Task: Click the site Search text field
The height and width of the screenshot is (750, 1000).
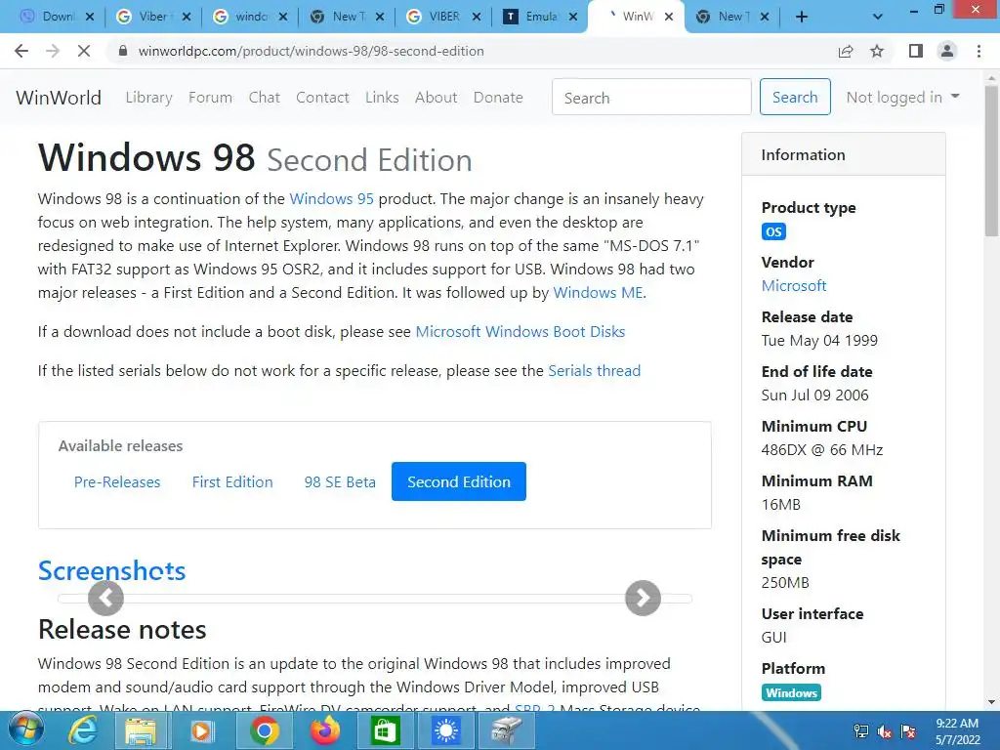Action: pyautogui.click(x=651, y=97)
